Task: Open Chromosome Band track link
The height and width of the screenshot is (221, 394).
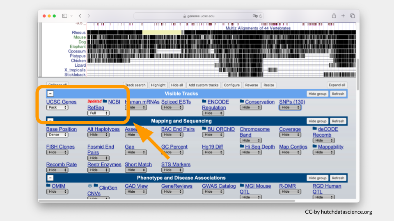Action: pos(254,132)
